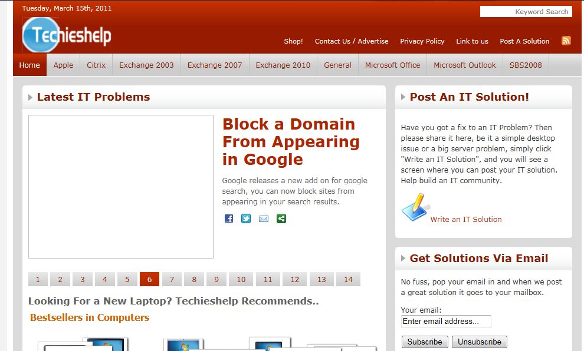Click the featured article image placeholder
The width and height of the screenshot is (584, 351).
pyautogui.click(x=121, y=187)
